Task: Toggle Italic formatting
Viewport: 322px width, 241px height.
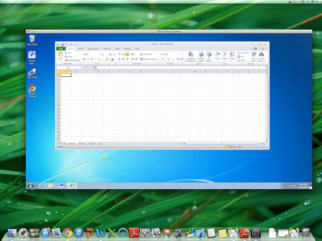Action: pos(88,59)
